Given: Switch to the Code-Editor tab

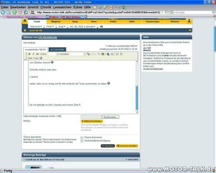Looking at the screenshot, I should click(x=57, y=49).
